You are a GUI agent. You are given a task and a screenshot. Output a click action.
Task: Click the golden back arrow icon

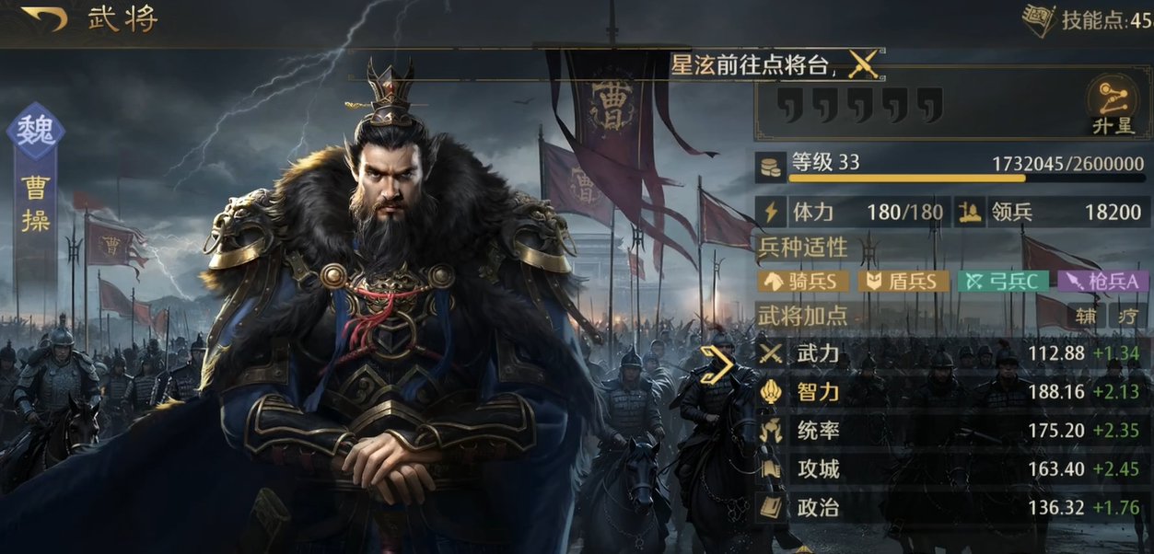click(x=44, y=18)
